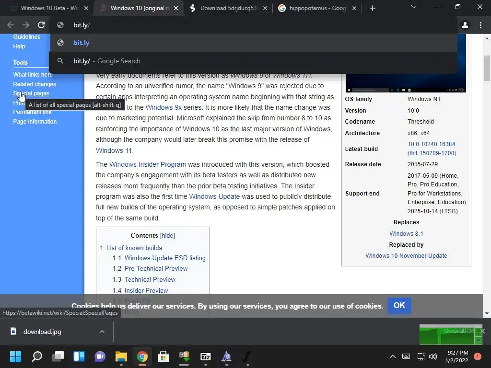The image size is (491, 368).
Task: Open the tab search dropdown chevron
Action: (414, 7)
